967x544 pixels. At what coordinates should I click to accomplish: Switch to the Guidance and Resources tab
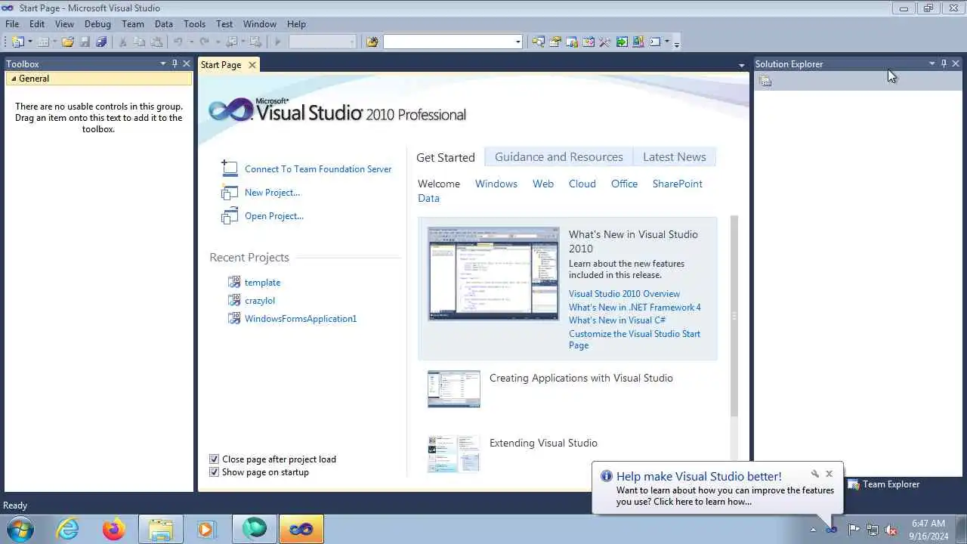559,157
